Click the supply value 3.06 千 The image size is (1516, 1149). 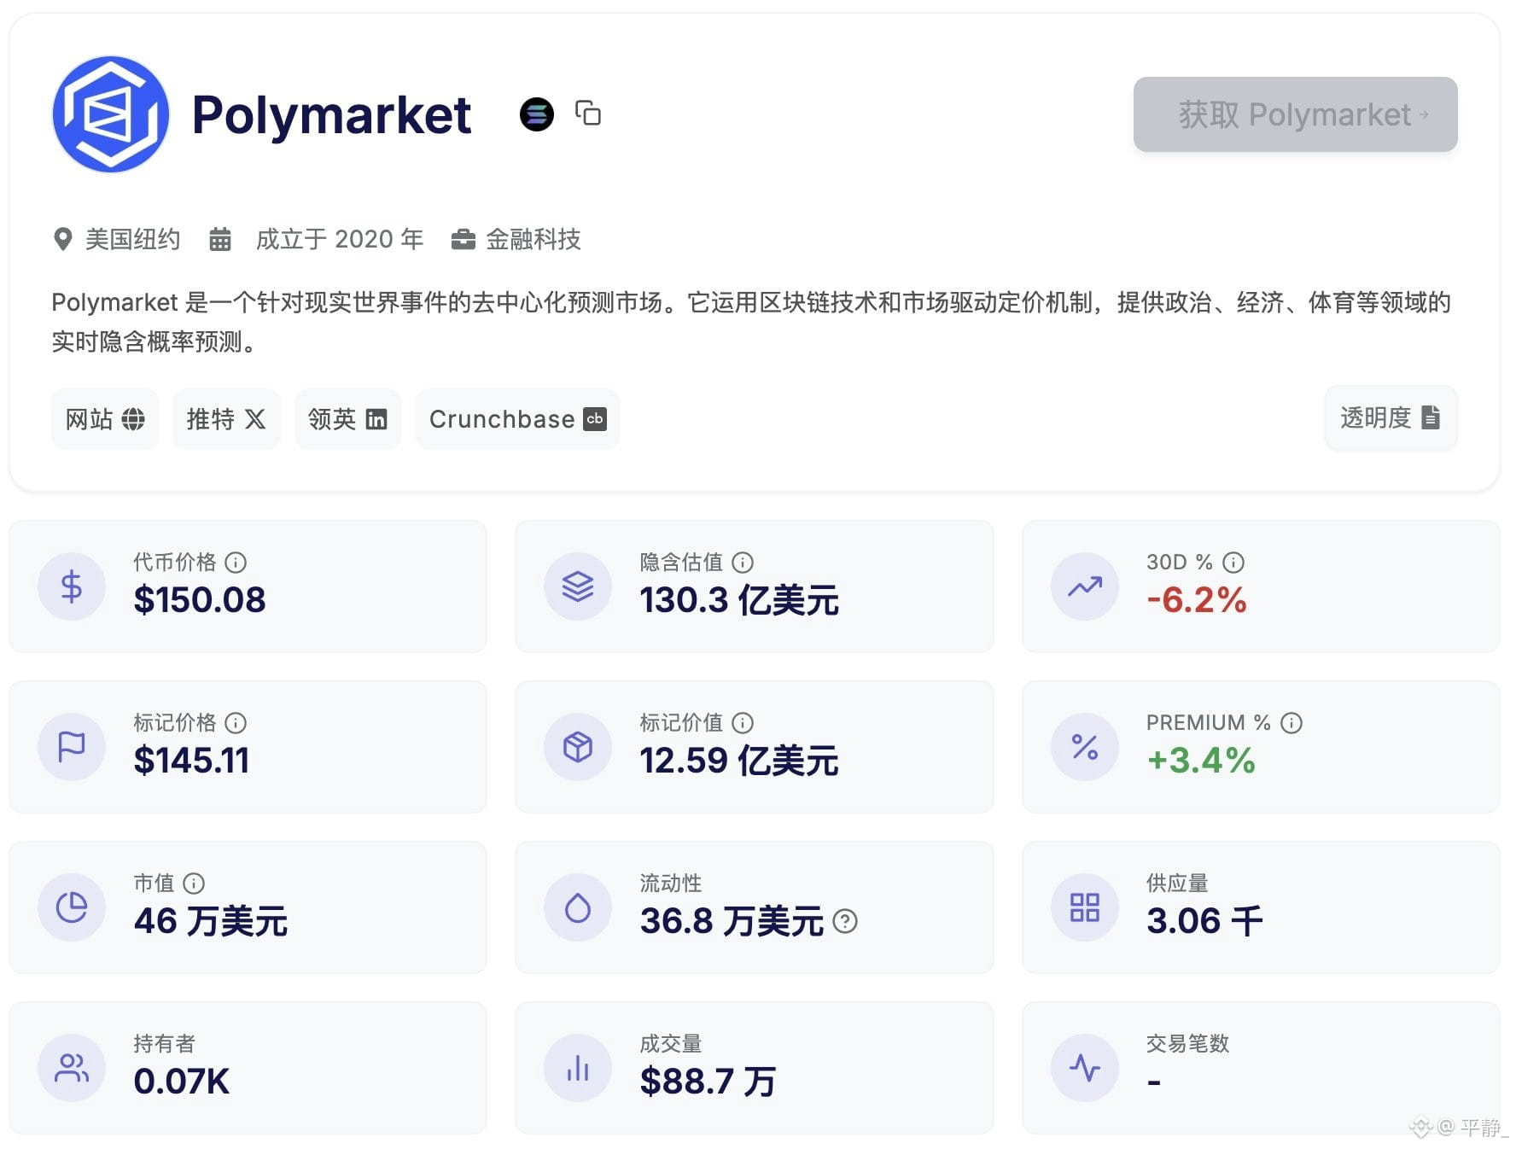pos(1204,921)
